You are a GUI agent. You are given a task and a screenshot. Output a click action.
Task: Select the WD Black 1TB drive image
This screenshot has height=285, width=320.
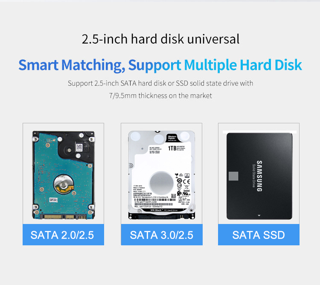pyautogui.click(x=161, y=175)
